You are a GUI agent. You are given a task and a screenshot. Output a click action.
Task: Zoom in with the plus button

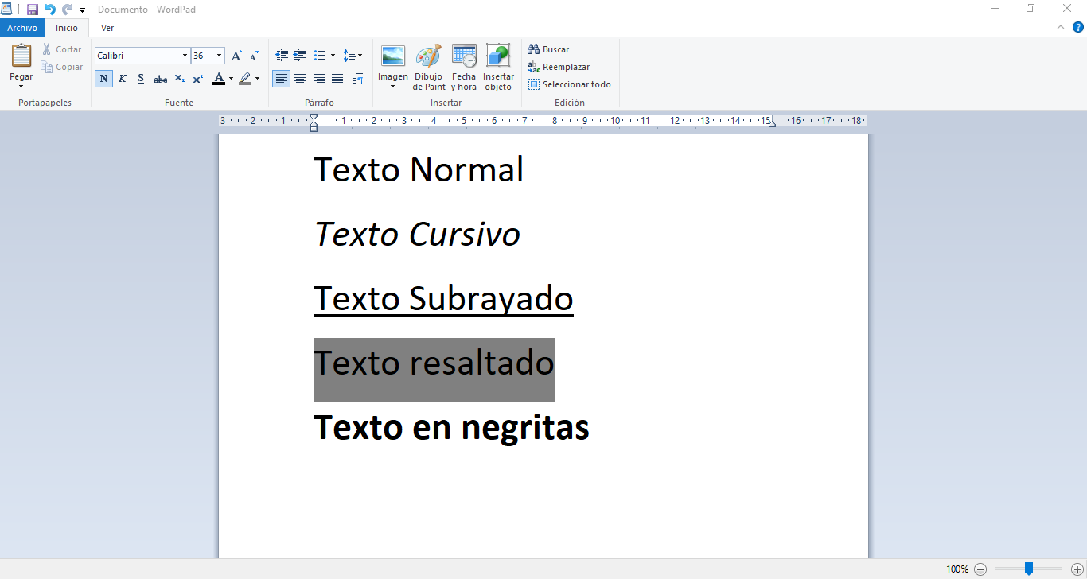coord(1077,569)
